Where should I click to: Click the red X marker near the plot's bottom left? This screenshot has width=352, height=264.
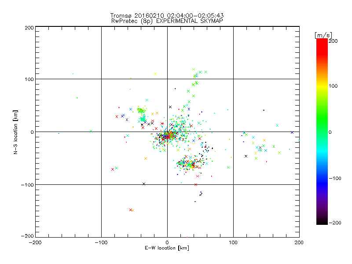pyautogui.click(x=131, y=210)
